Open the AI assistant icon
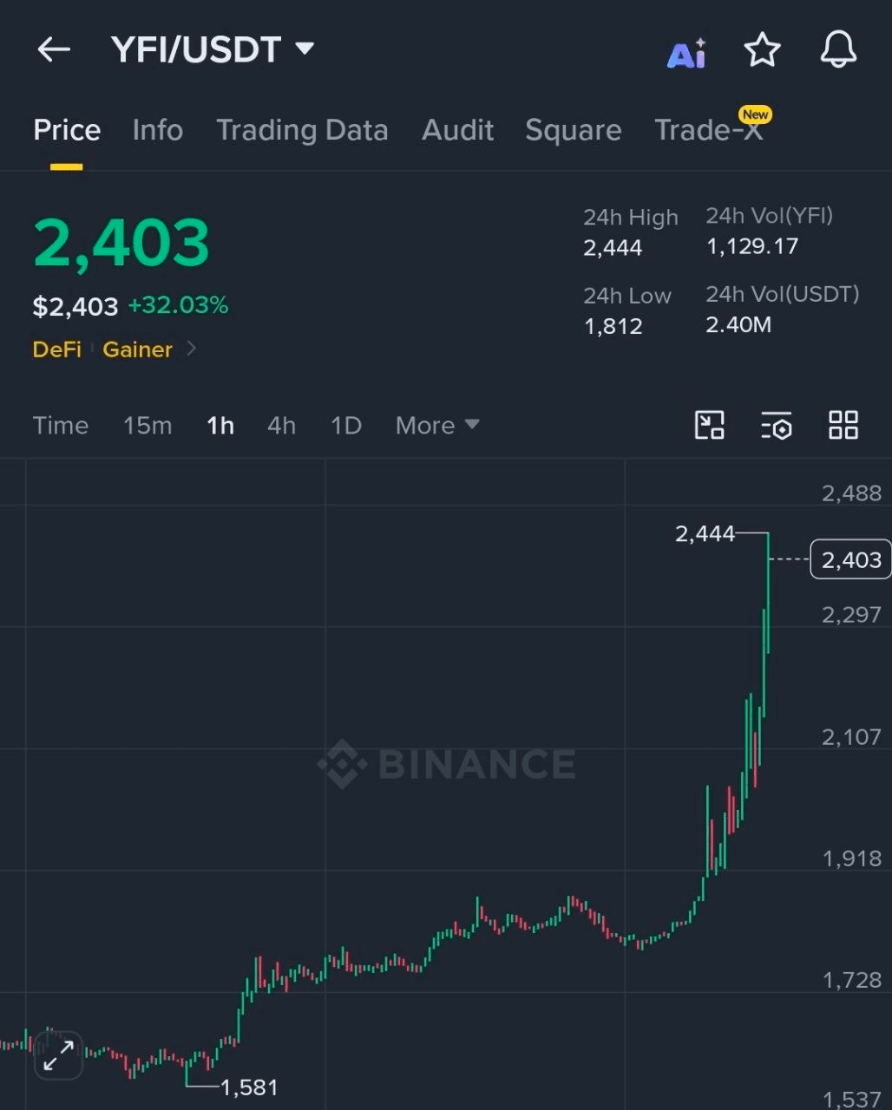Screen dimensions: 892x1110 pyautogui.click(x=686, y=54)
